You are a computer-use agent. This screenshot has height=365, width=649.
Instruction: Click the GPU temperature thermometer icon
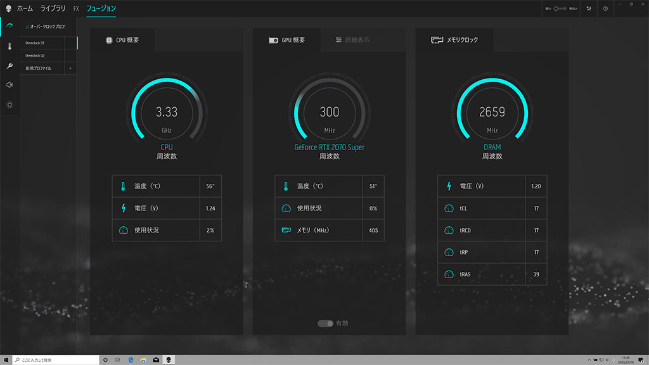(286, 186)
